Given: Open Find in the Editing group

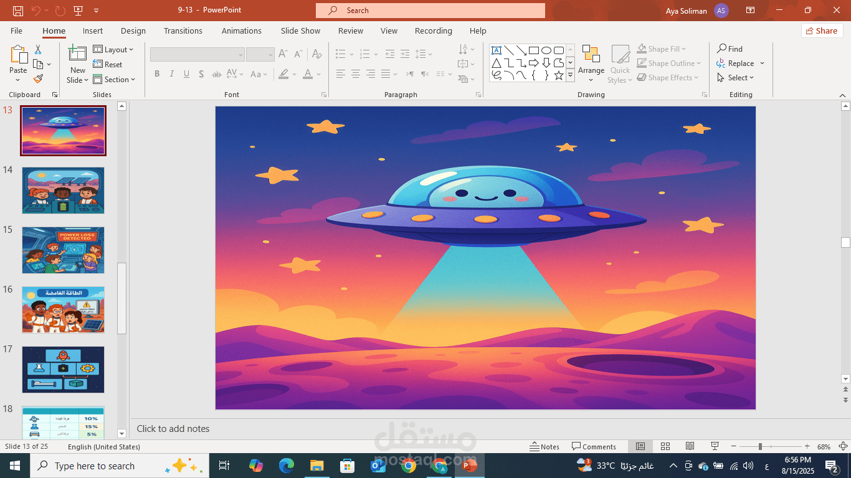Looking at the screenshot, I should click(730, 49).
